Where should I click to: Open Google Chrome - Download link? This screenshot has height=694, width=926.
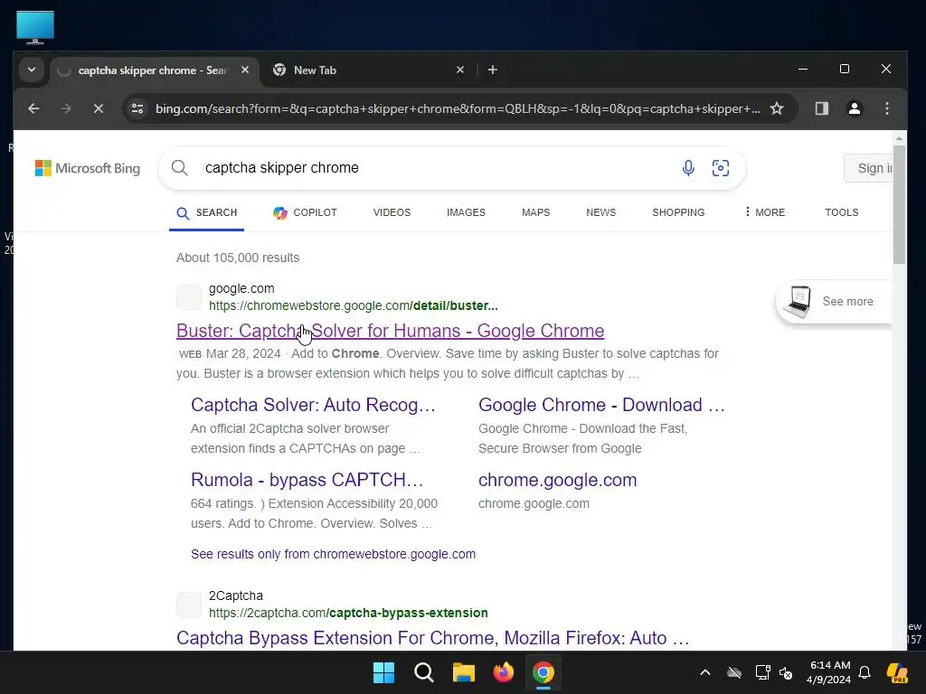click(601, 405)
